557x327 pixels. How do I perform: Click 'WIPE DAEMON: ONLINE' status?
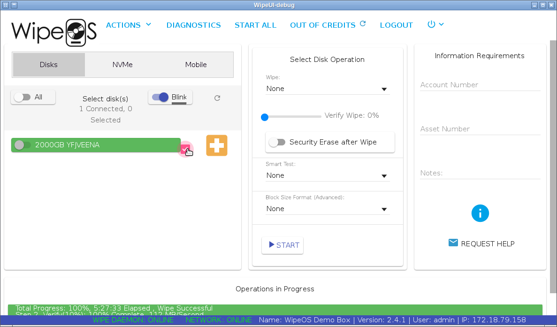(133, 320)
